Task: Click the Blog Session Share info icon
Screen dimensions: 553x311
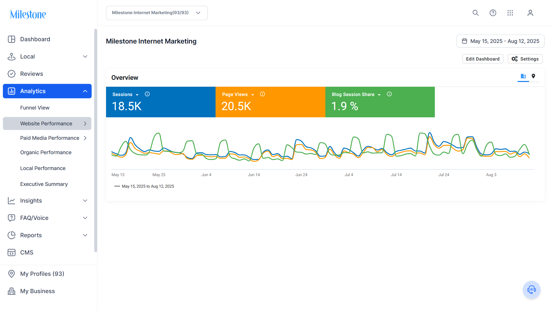Action: [x=389, y=94]
